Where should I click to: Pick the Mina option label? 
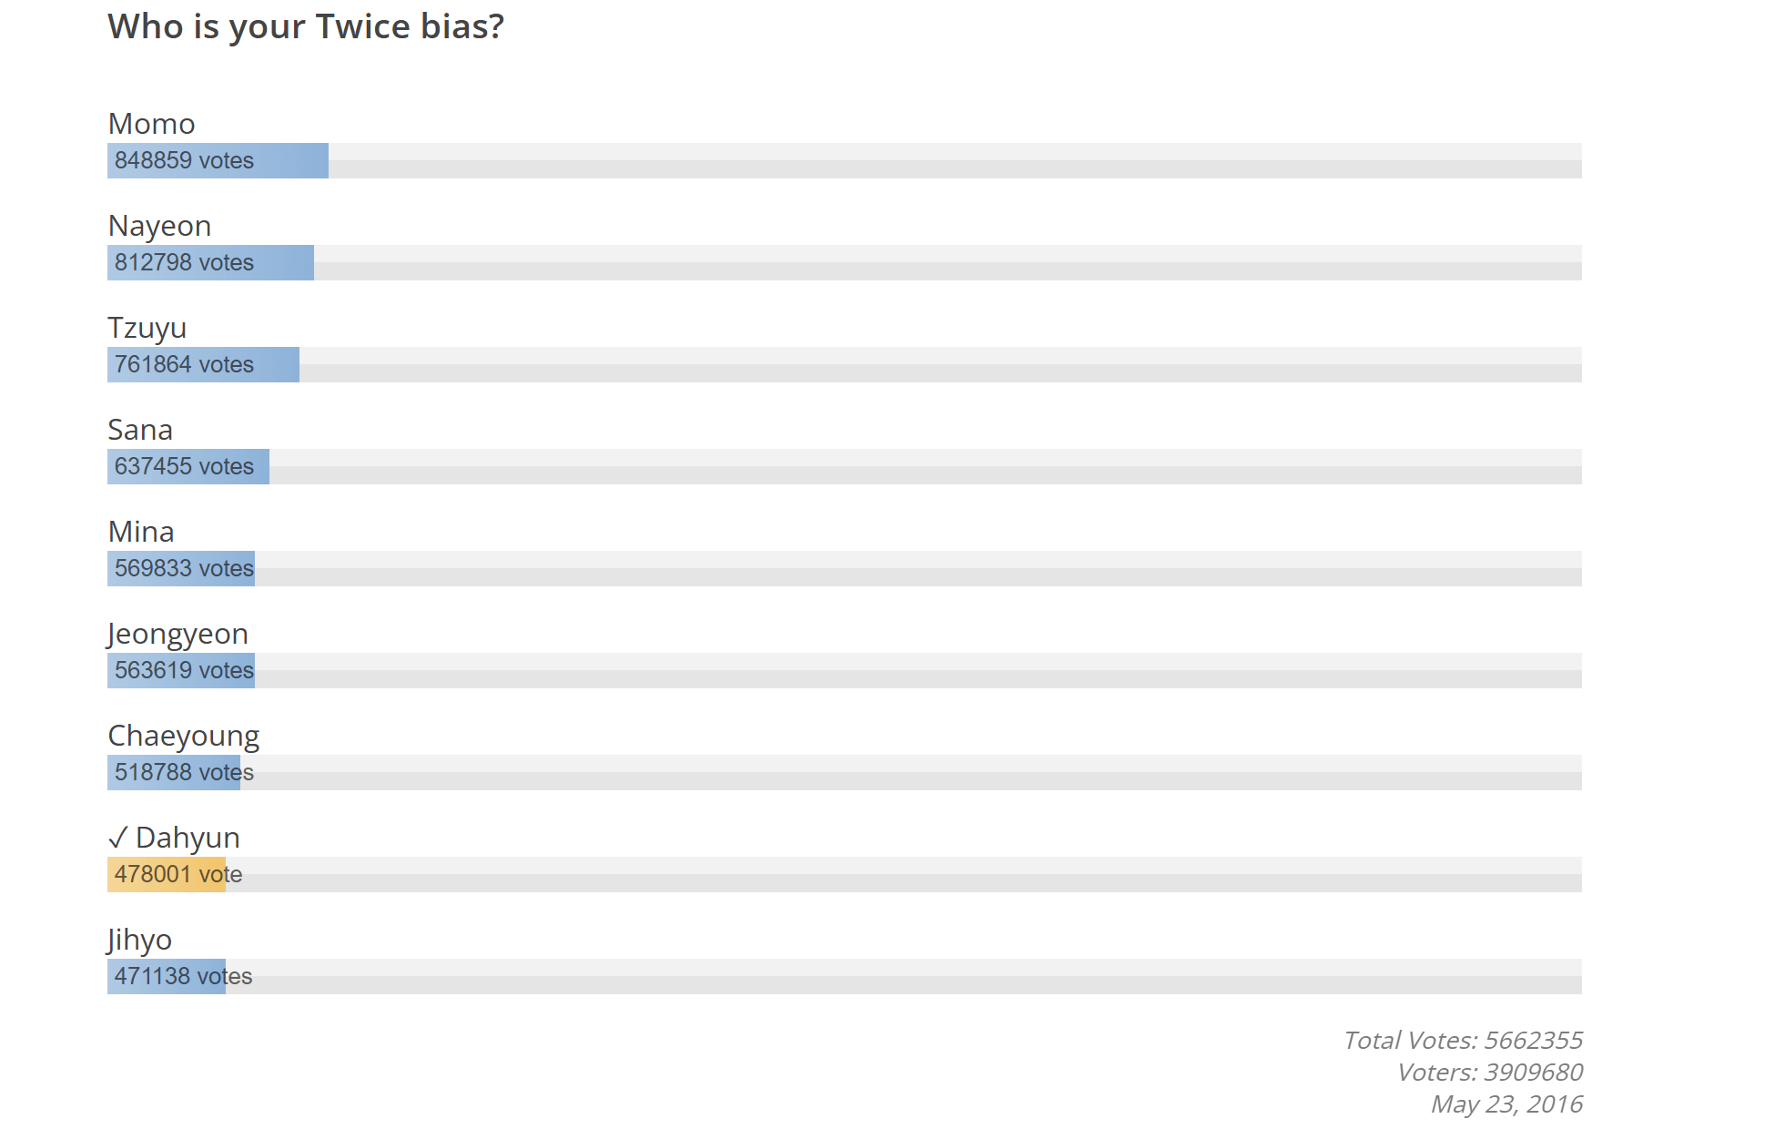coord(141,532)
